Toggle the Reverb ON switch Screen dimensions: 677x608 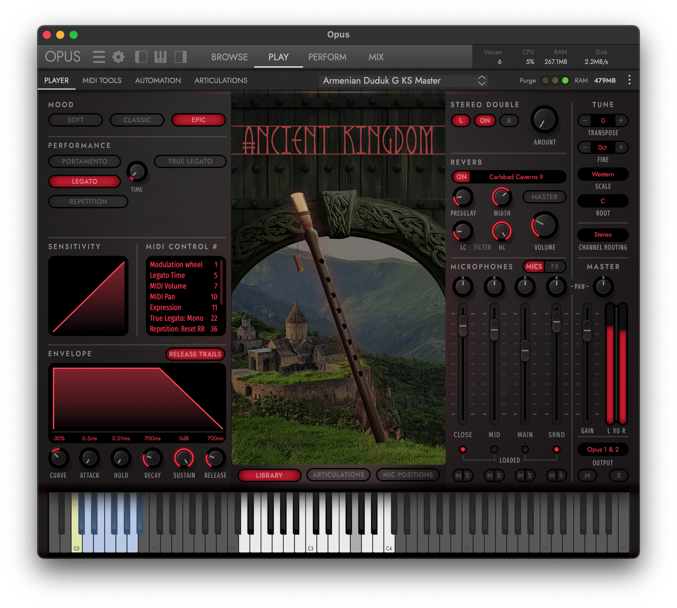coord(461,177)
